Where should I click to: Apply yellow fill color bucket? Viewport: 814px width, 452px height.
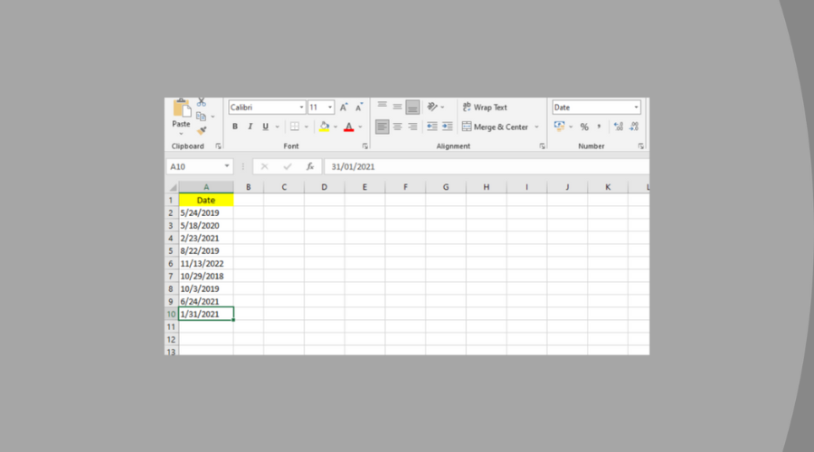[x=324, y=127]
